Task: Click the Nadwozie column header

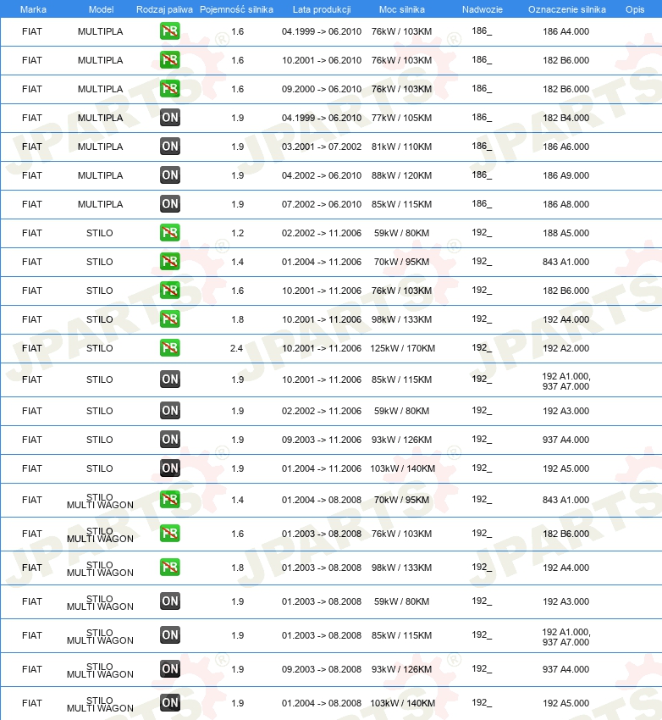Action: (483, 9)
